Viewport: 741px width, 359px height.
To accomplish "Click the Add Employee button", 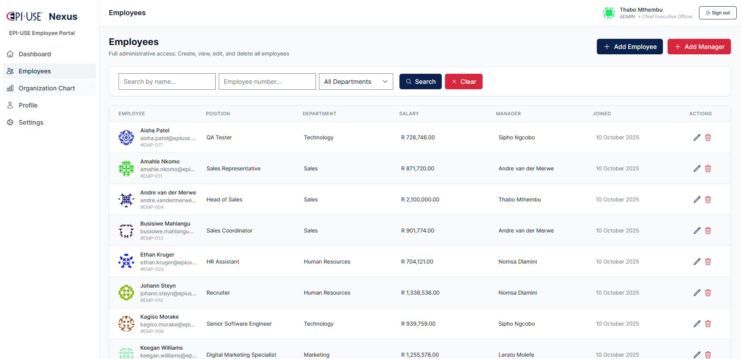I will coord(629,47).
